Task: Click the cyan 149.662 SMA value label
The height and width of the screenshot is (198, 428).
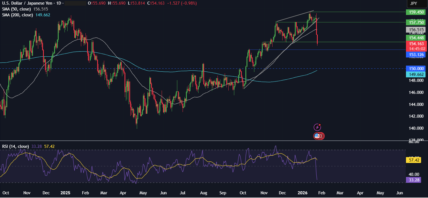Action: (x=414, y=75)
